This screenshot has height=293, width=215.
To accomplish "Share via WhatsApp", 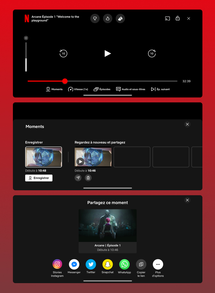I will click(x=124, y=264).
